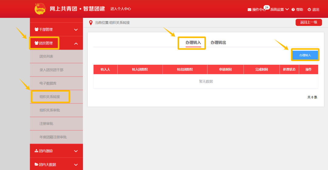Click the people icon beside 干部管理
The width and height of the screenshot is (328, 170).
[36, 29]
